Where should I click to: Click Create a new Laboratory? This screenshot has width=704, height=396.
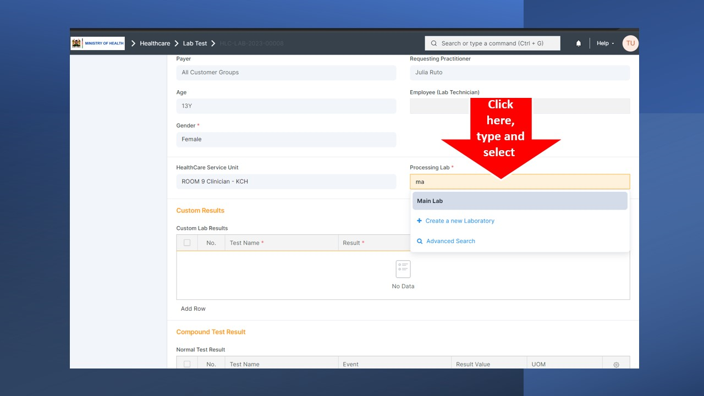460,221
